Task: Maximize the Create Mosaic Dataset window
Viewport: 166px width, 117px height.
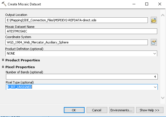Action: pyautogui.click(x=147, y=4)
